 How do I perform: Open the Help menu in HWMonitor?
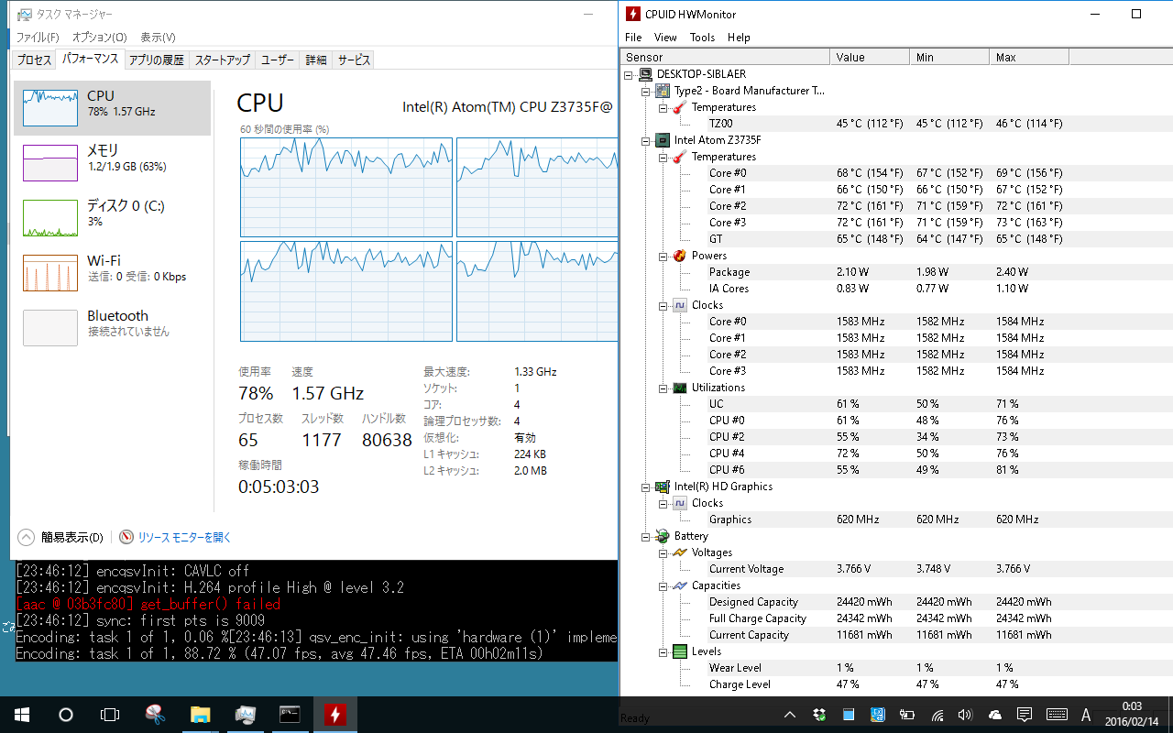click(739, 38)
